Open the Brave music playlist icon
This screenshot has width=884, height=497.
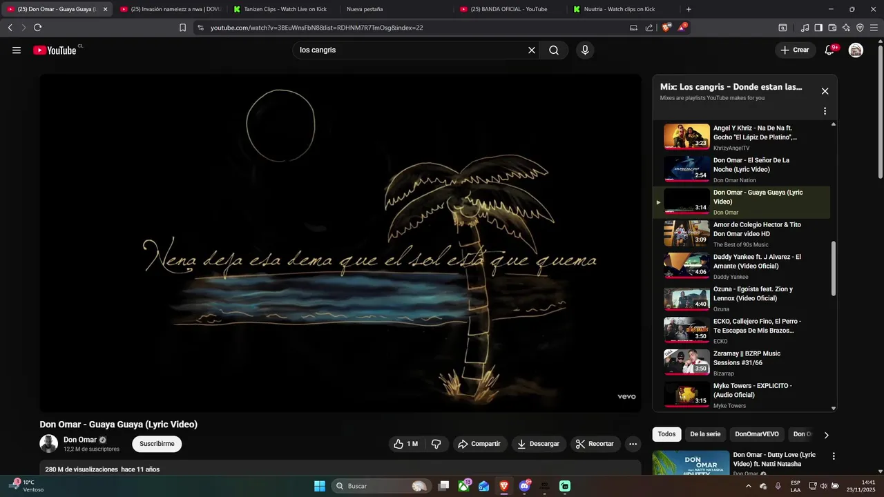coord(805,28)
